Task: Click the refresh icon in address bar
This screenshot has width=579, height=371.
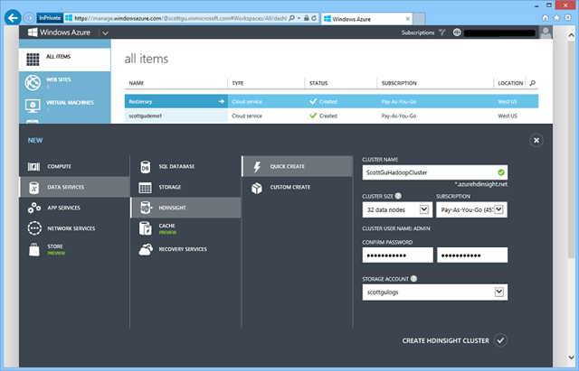Action: [314, 18]
